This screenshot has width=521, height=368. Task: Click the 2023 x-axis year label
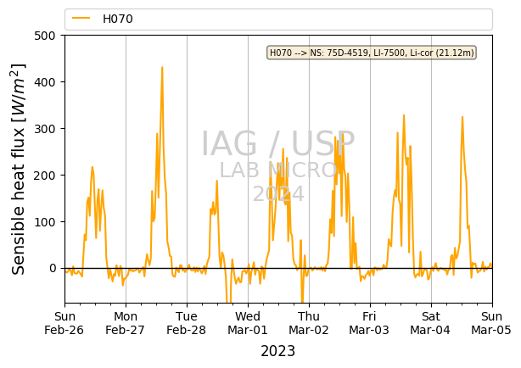click(x=277, y=351)
